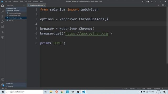
Task: Run the Python file with play button
Action: pyautogui.click(x=158, y=5)
